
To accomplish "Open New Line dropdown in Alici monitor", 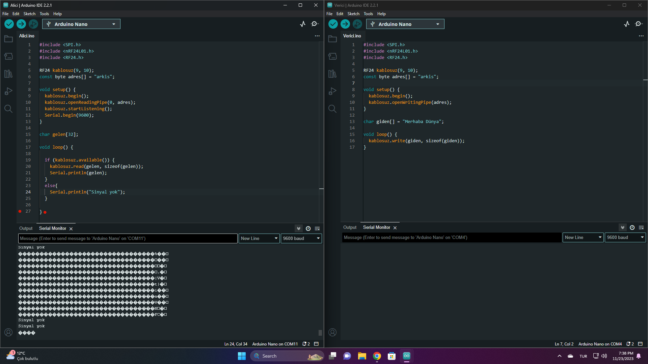I will [259, 238].
